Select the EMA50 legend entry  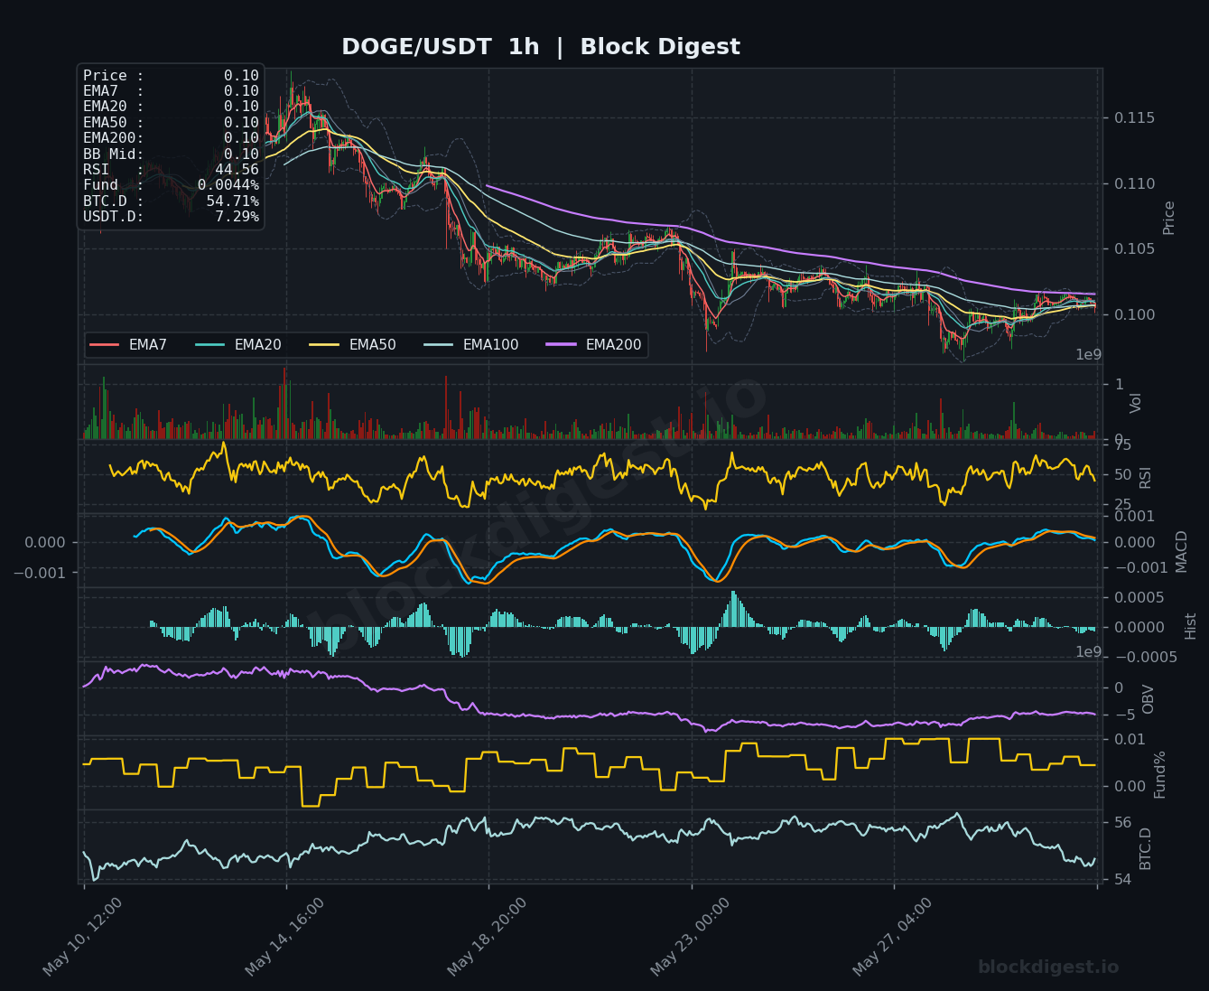coord(352,345)
